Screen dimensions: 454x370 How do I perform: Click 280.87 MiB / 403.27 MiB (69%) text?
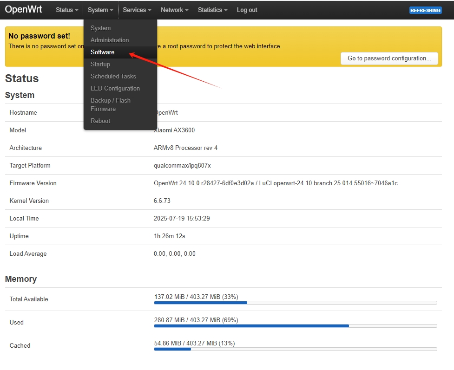point(196,320)
